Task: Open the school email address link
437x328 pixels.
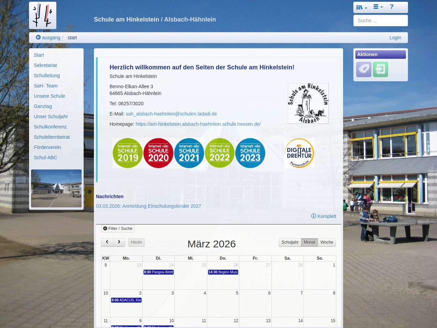Action: tap(171, 114)
